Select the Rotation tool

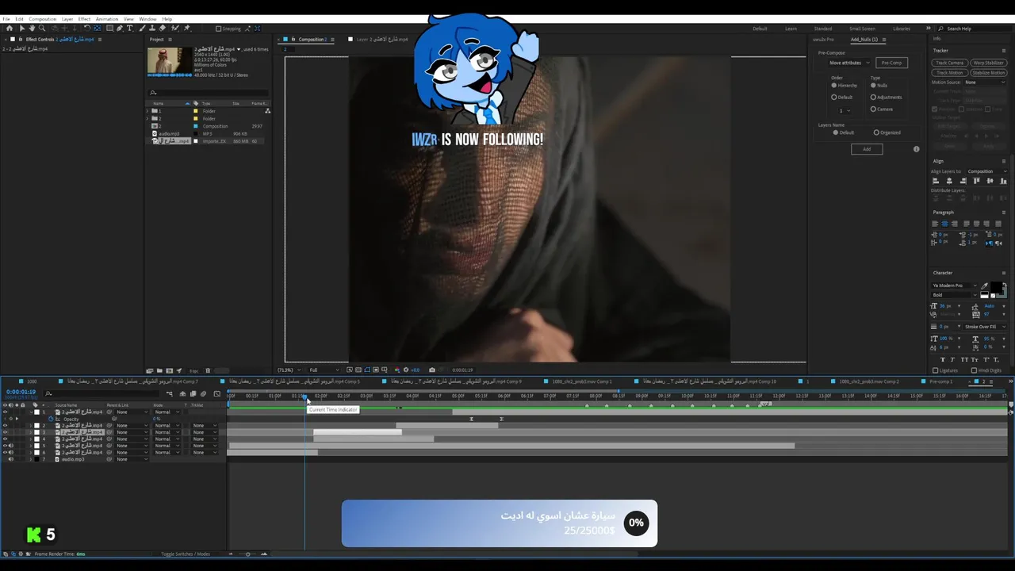coord(86,28)
